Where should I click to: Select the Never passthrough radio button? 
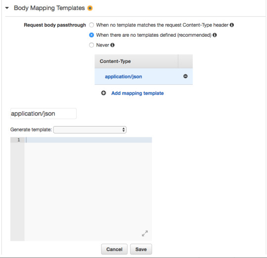pyautogui.click(x=91, y=45)
